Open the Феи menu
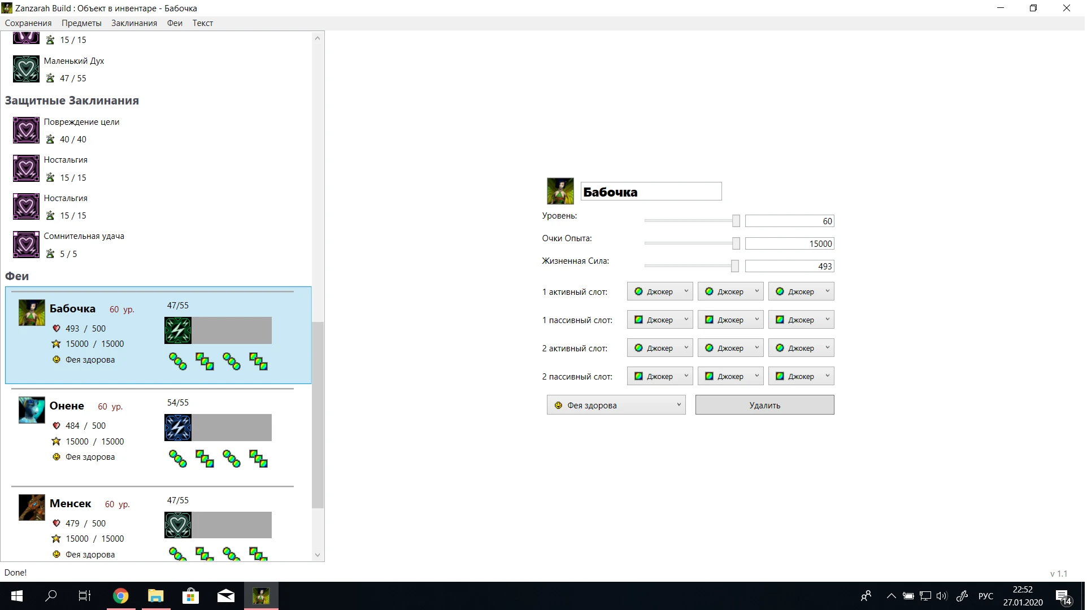 click(175, 23)
